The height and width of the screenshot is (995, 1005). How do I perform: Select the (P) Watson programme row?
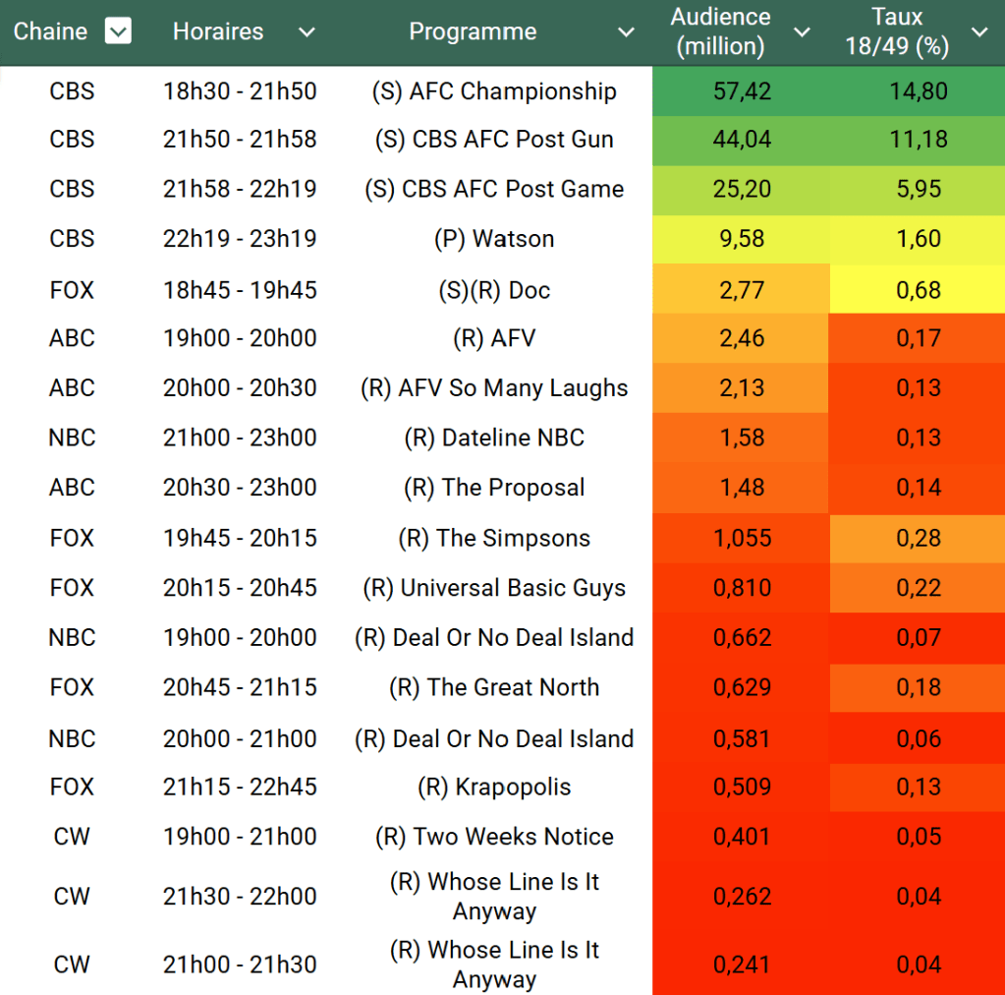click(x=494, y=239)
